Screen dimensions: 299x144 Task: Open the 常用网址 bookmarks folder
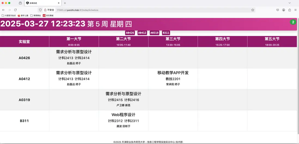click(x=35, y=16)
